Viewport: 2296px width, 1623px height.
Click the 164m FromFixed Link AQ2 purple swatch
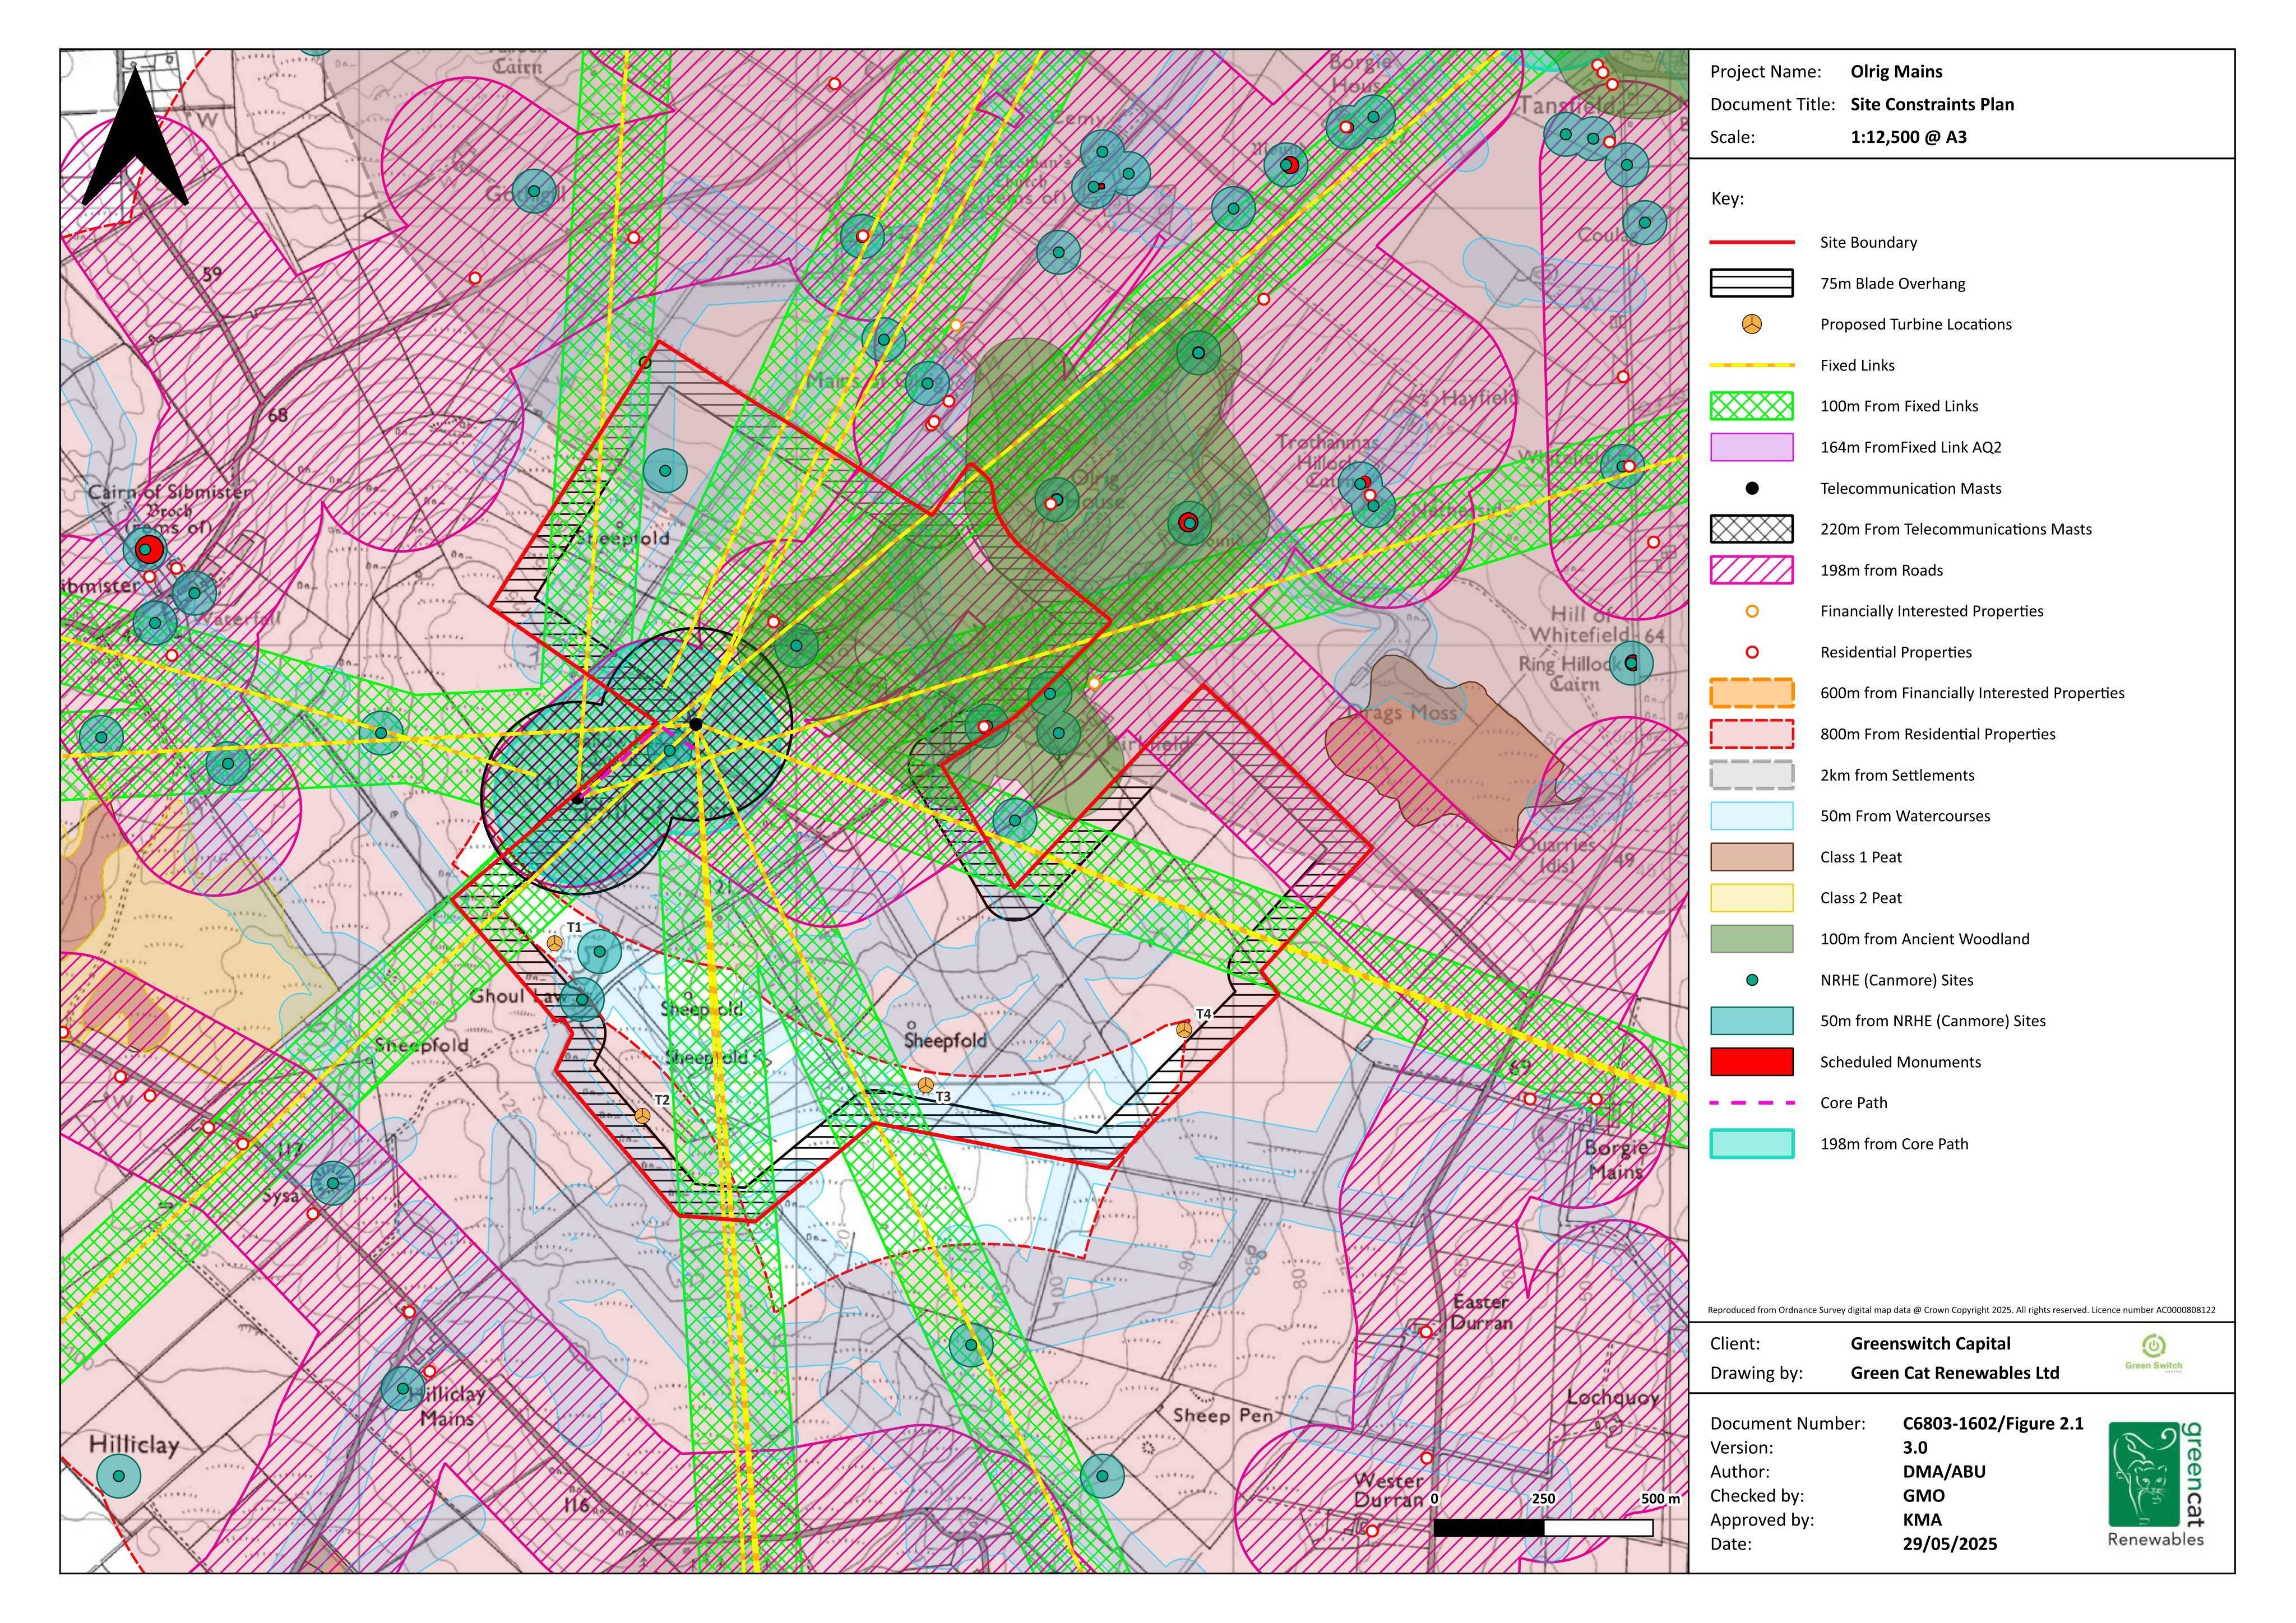[1751, 447]
